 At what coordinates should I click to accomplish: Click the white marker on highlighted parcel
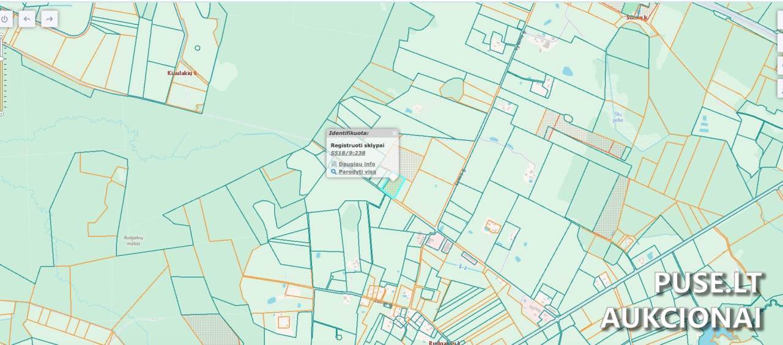[393, 176]
